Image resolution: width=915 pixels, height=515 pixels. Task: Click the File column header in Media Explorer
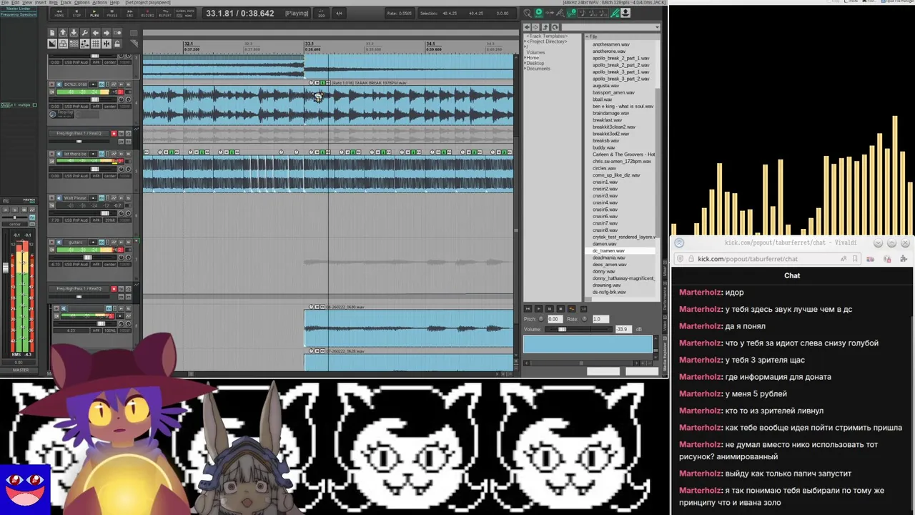point(622,36)
